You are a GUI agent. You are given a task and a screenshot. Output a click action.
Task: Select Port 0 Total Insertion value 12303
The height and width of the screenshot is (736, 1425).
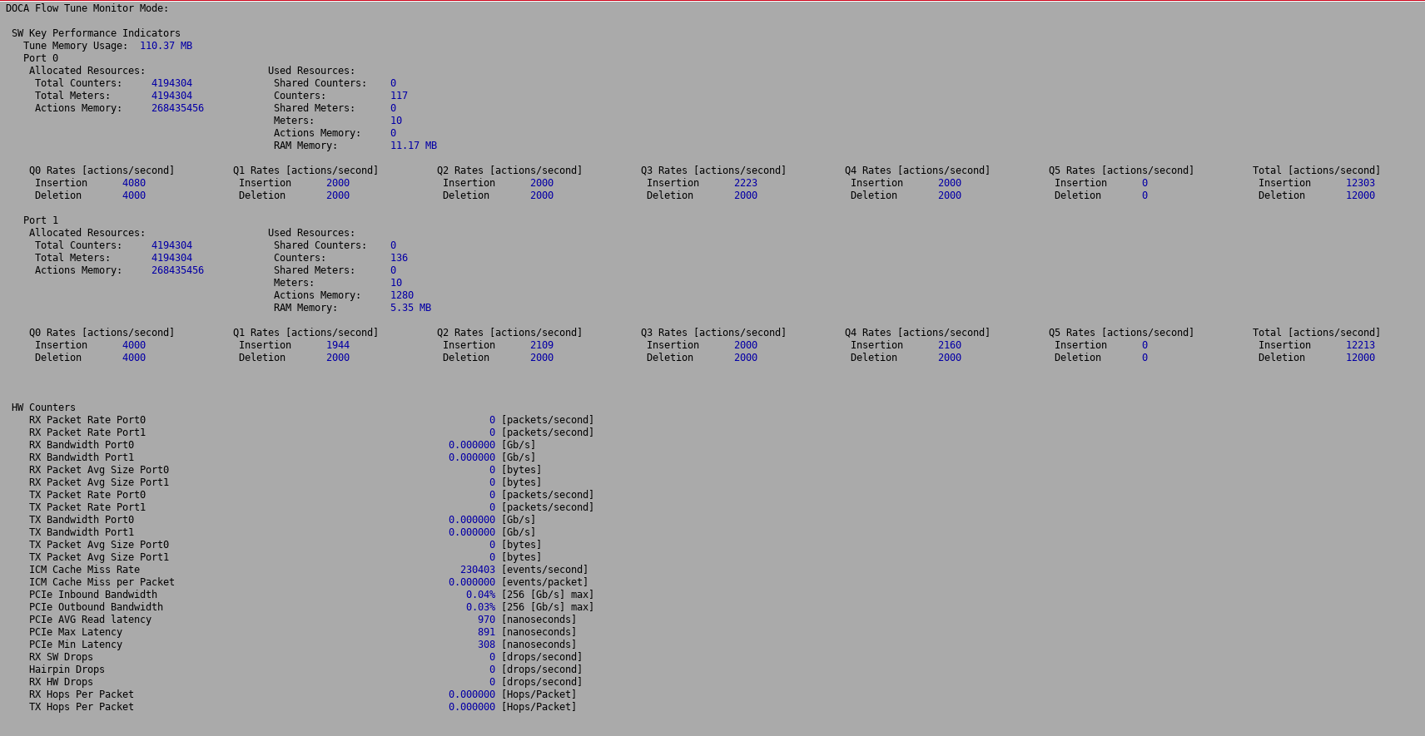coord(1360,183)
